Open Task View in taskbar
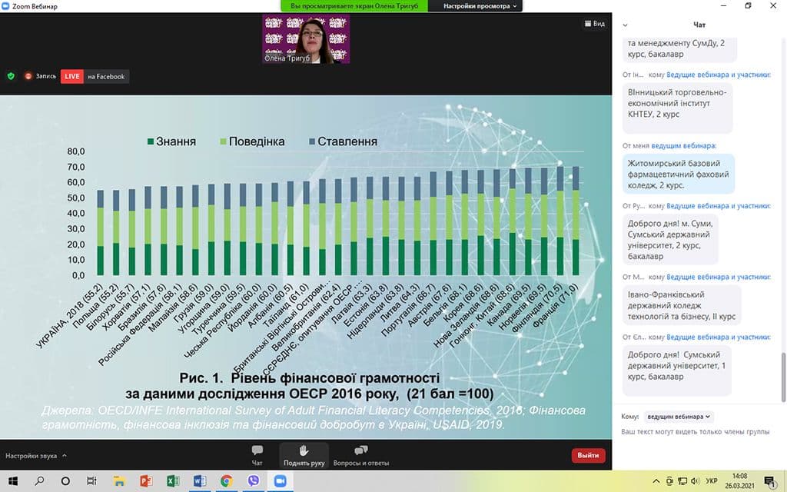The width and height of the screenshot is (787, 492). (x=91, y=481)
